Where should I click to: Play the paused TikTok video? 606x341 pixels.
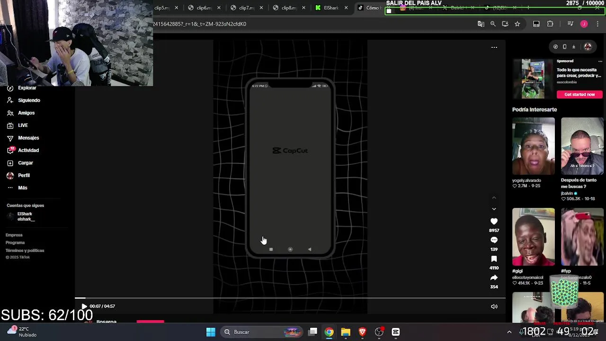pyautogui.click(x=84, y=306)
